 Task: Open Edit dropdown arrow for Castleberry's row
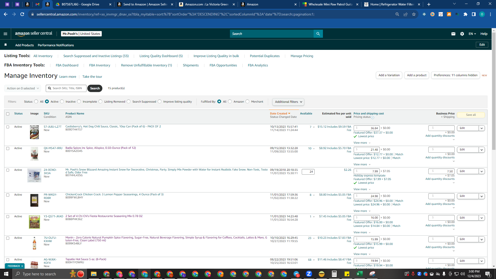[x=482, y=128]
